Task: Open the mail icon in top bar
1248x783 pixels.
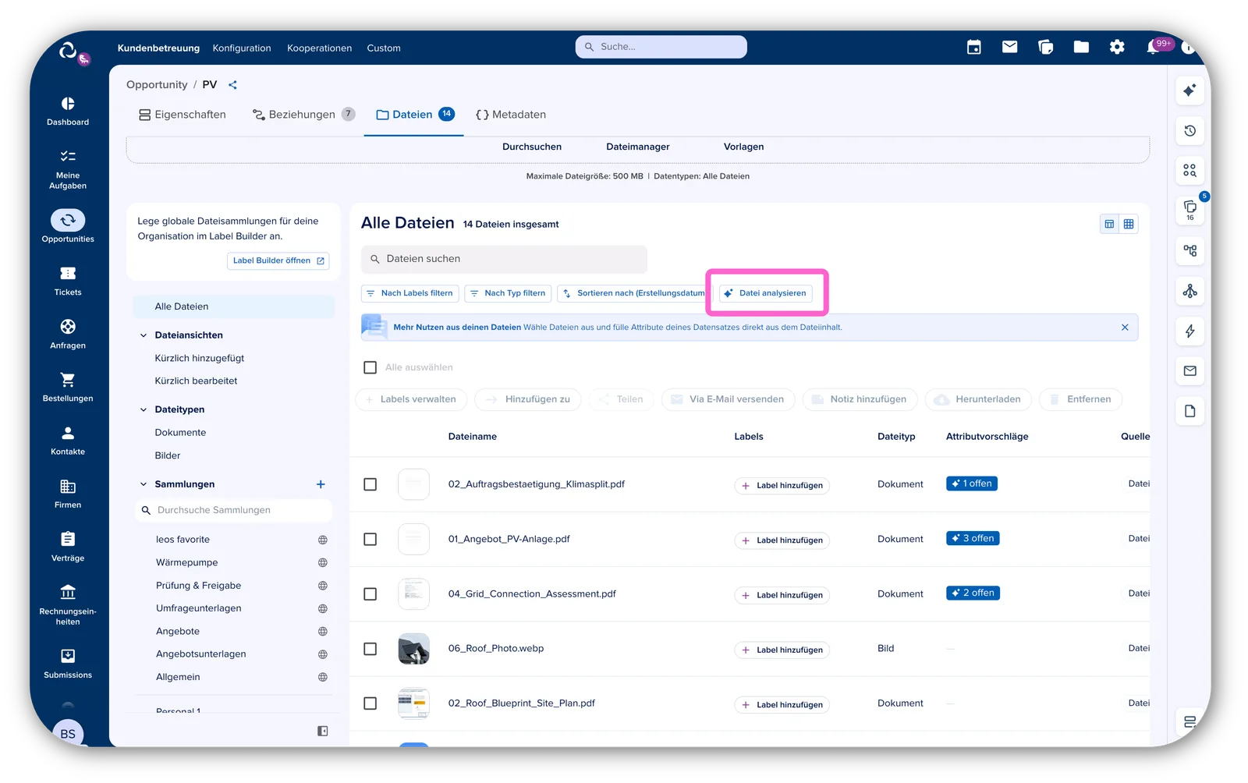Action: (x=1009, y=47)
